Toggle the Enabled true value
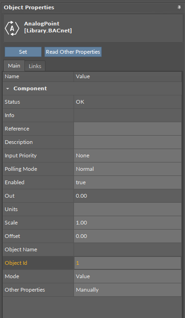The width and height of the screenshot is (185, 318). [128, 182]
